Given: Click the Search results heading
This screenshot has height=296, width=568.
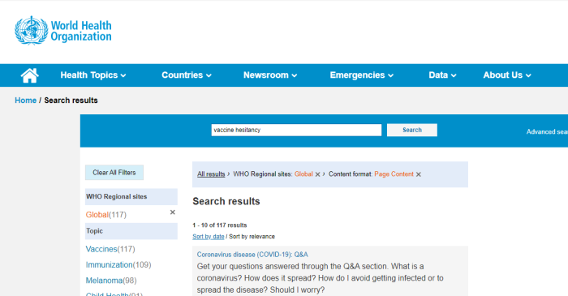Looking at the screenshot, I should pyautogui.click(x=226, y=201).
